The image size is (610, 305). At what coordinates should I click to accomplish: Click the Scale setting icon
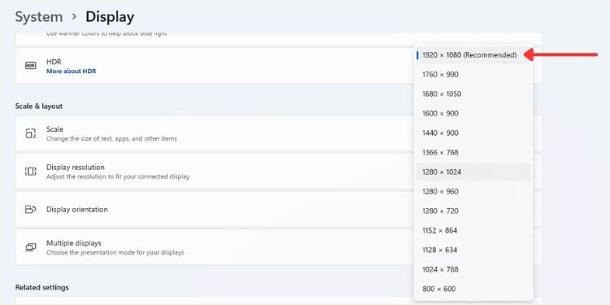[30, 133]
